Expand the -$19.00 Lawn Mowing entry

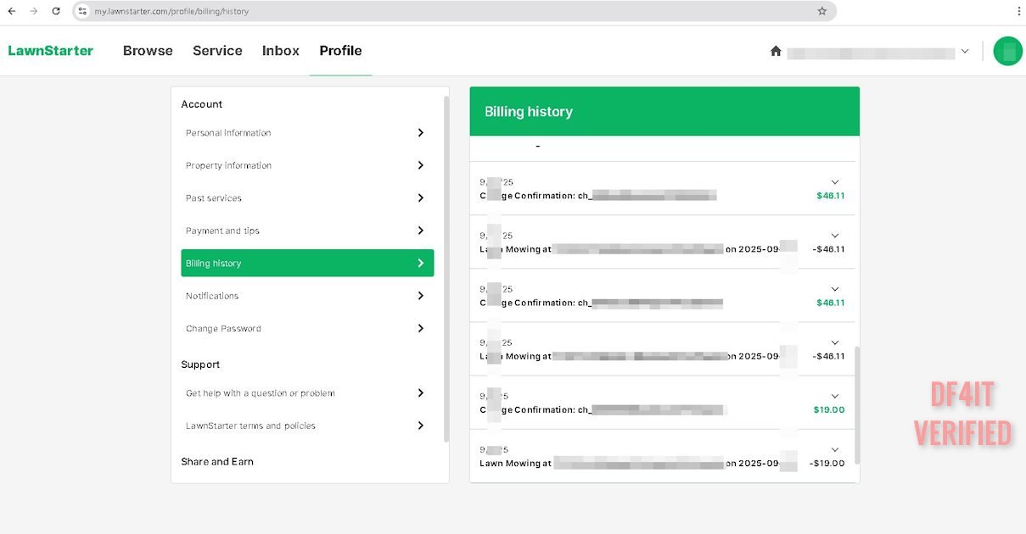(834, 450)
